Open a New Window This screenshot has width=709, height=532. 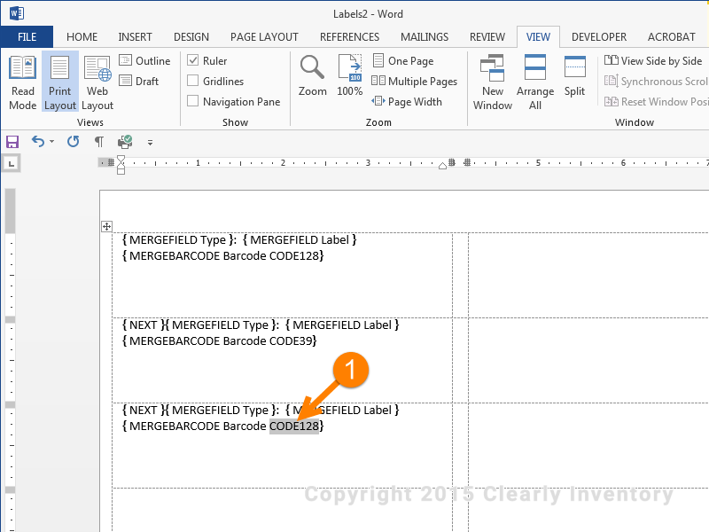click(x=492, y=80)
